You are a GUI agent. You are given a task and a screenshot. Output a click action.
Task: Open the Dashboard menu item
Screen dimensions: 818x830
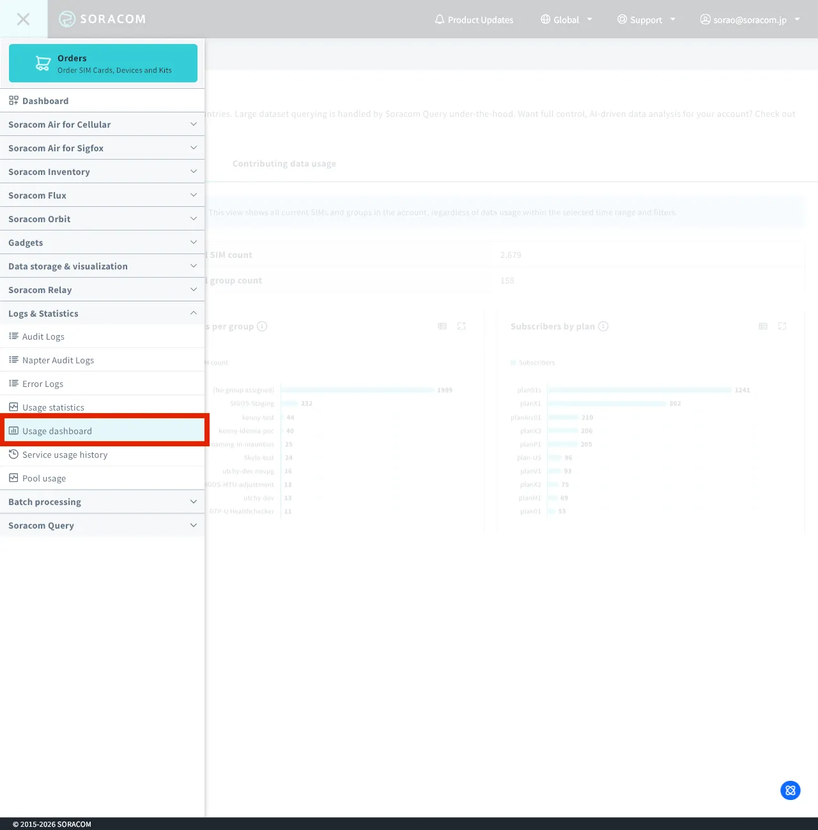[102, 101]
